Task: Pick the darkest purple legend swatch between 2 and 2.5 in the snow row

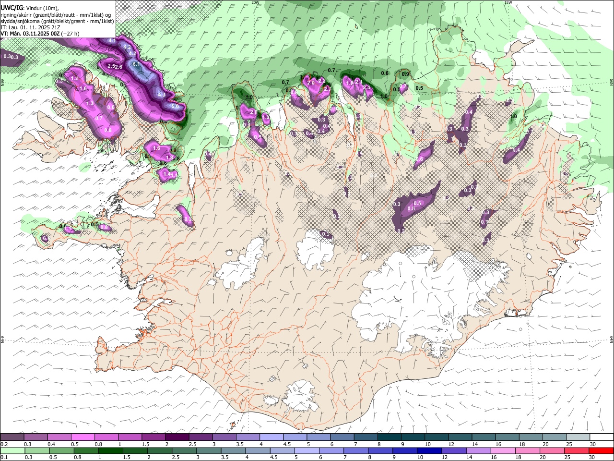Action: (x=177, y=437)
